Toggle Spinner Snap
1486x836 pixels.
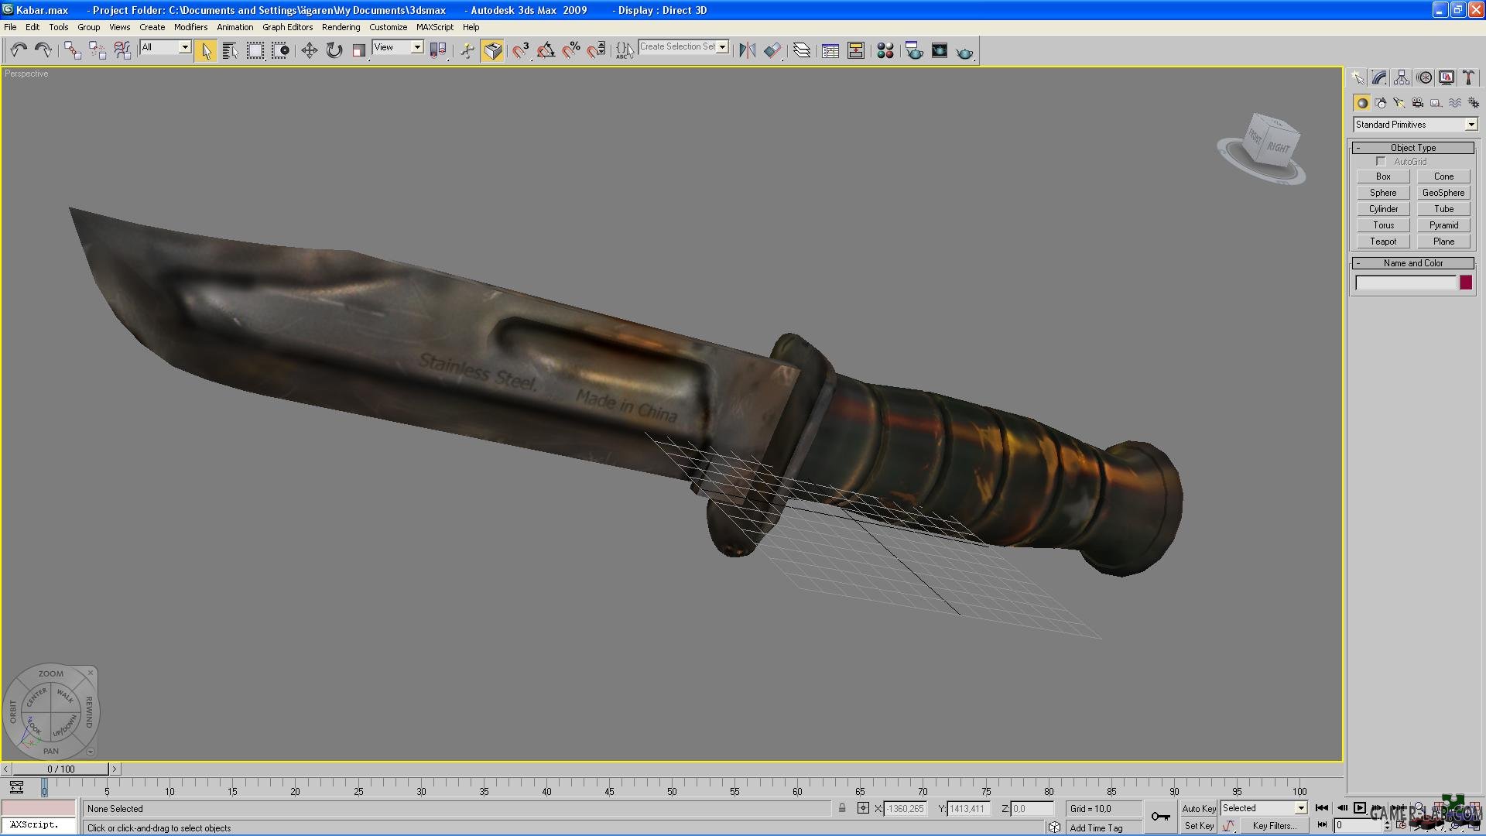coord(596,50)
